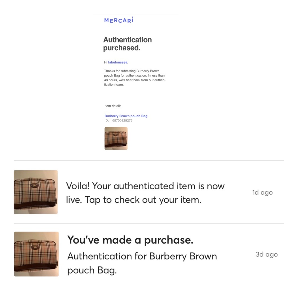Click the "48 hours" line in email body
The width and height of the screenshot is (284, 284).
pyautogui.click(x=134, y=80)
